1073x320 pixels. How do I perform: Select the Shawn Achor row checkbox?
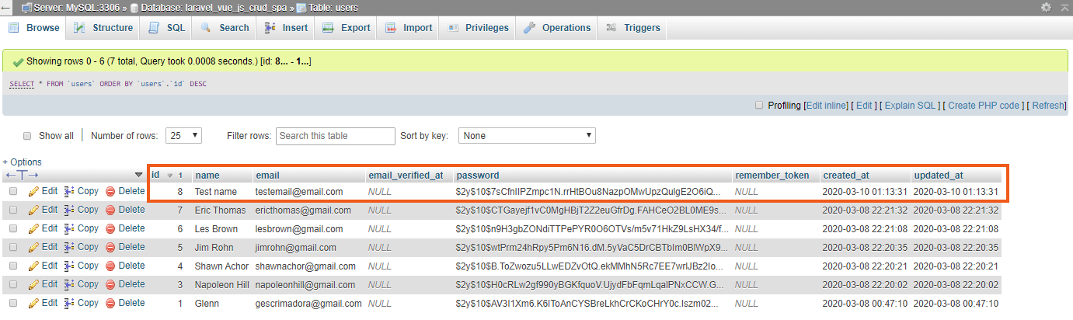13,266
